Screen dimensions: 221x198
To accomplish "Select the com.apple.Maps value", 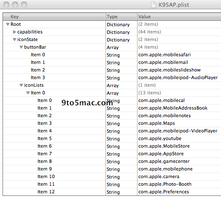I will pos(156,123).
